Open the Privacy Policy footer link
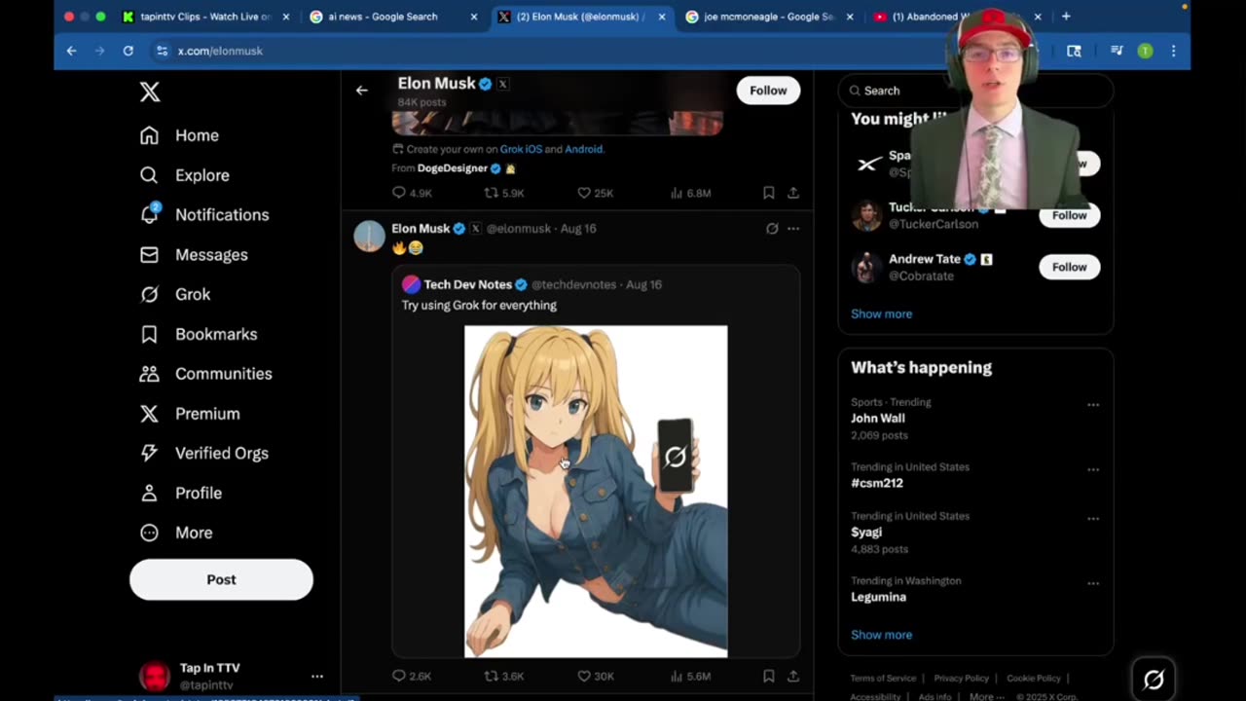 click(961, 679)
